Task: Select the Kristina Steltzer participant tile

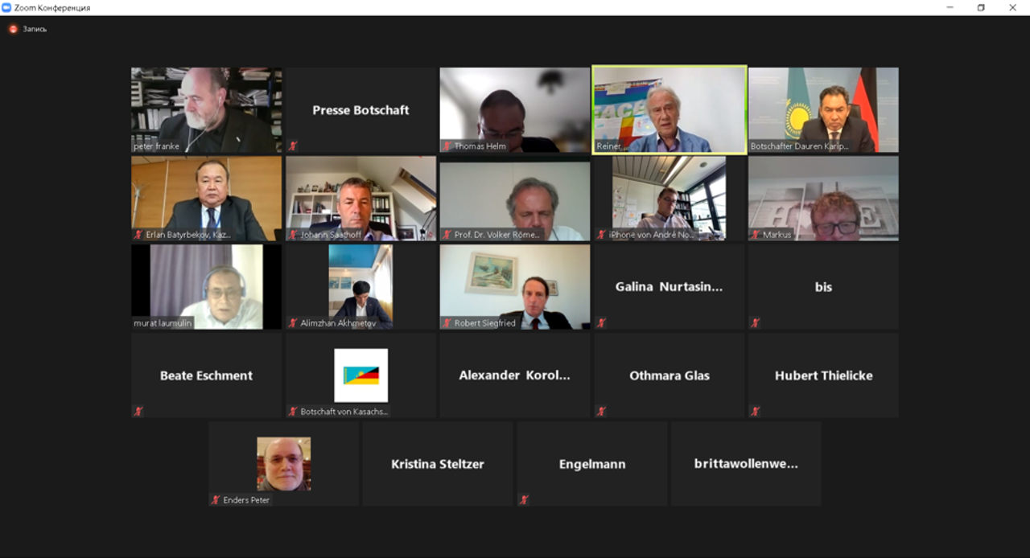Action: click(x=438, y=464)
